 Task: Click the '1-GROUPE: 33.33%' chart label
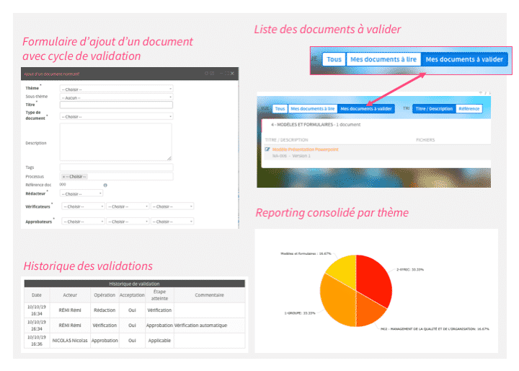point(300,313)
